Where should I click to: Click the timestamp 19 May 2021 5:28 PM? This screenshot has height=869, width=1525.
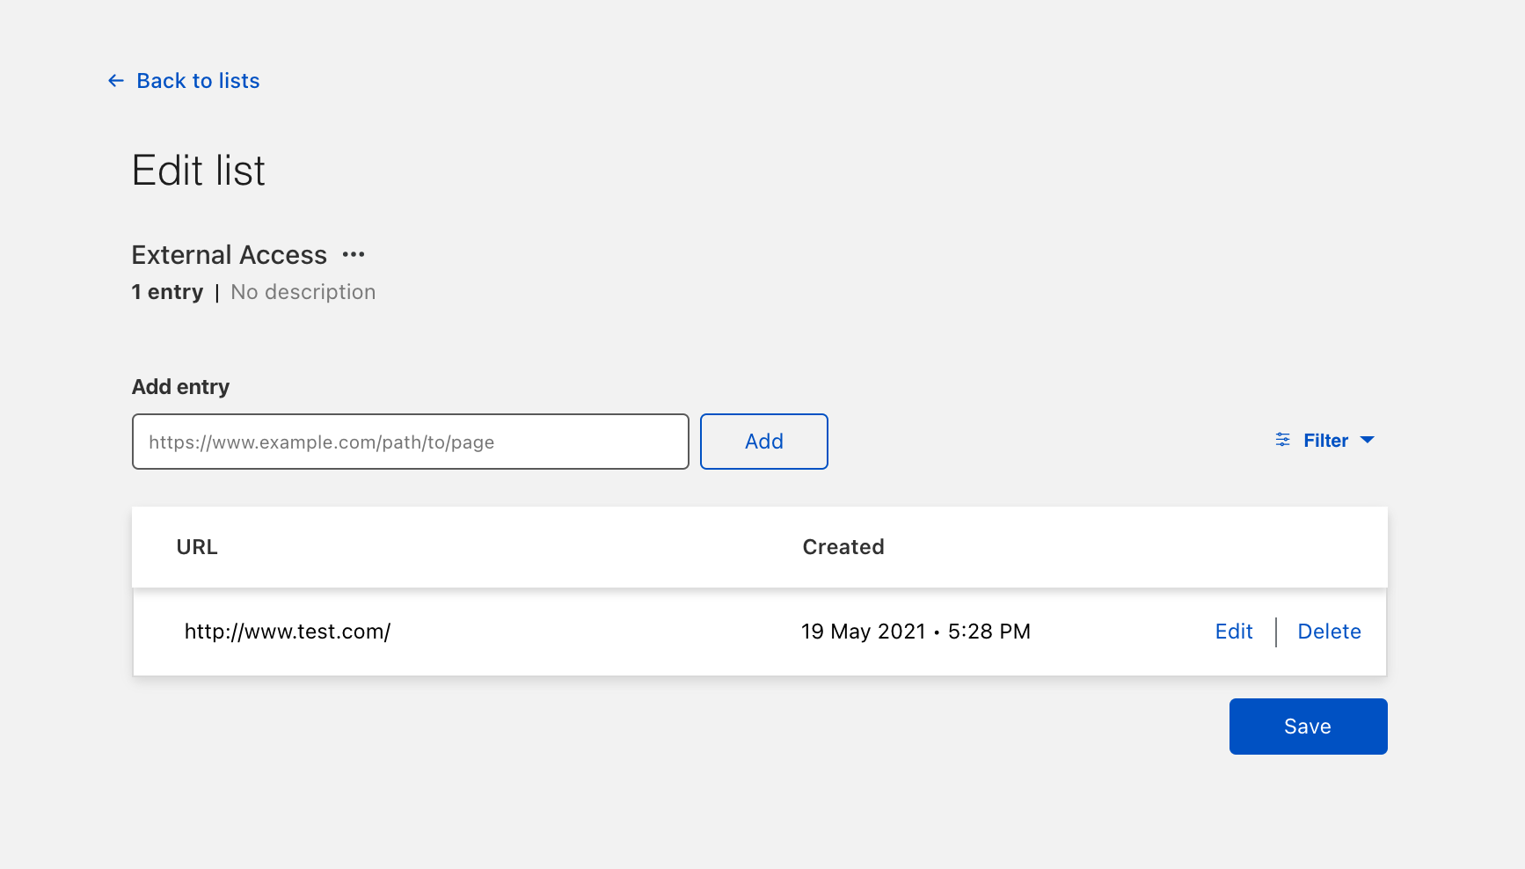[x=916, y=632]
